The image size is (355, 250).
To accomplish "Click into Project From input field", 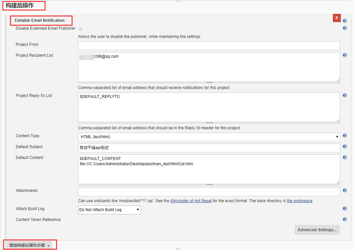I will point(209,46).
